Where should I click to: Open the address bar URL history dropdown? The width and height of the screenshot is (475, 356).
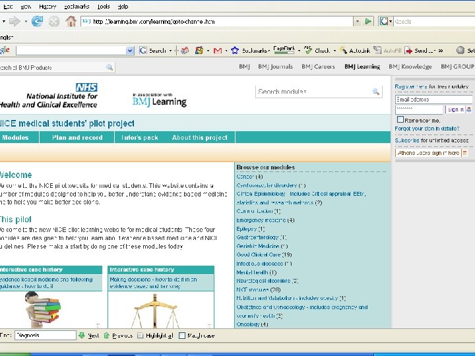tap(358, 22)
